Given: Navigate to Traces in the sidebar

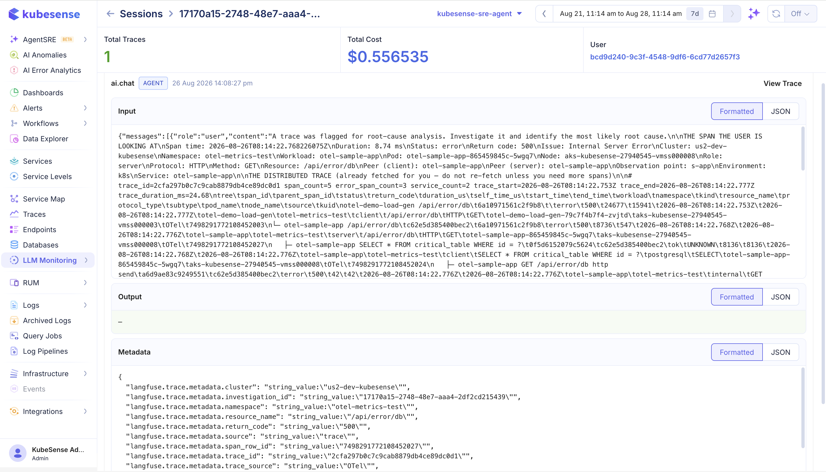Looking at the screenshot, I should [x=34, y=214].
